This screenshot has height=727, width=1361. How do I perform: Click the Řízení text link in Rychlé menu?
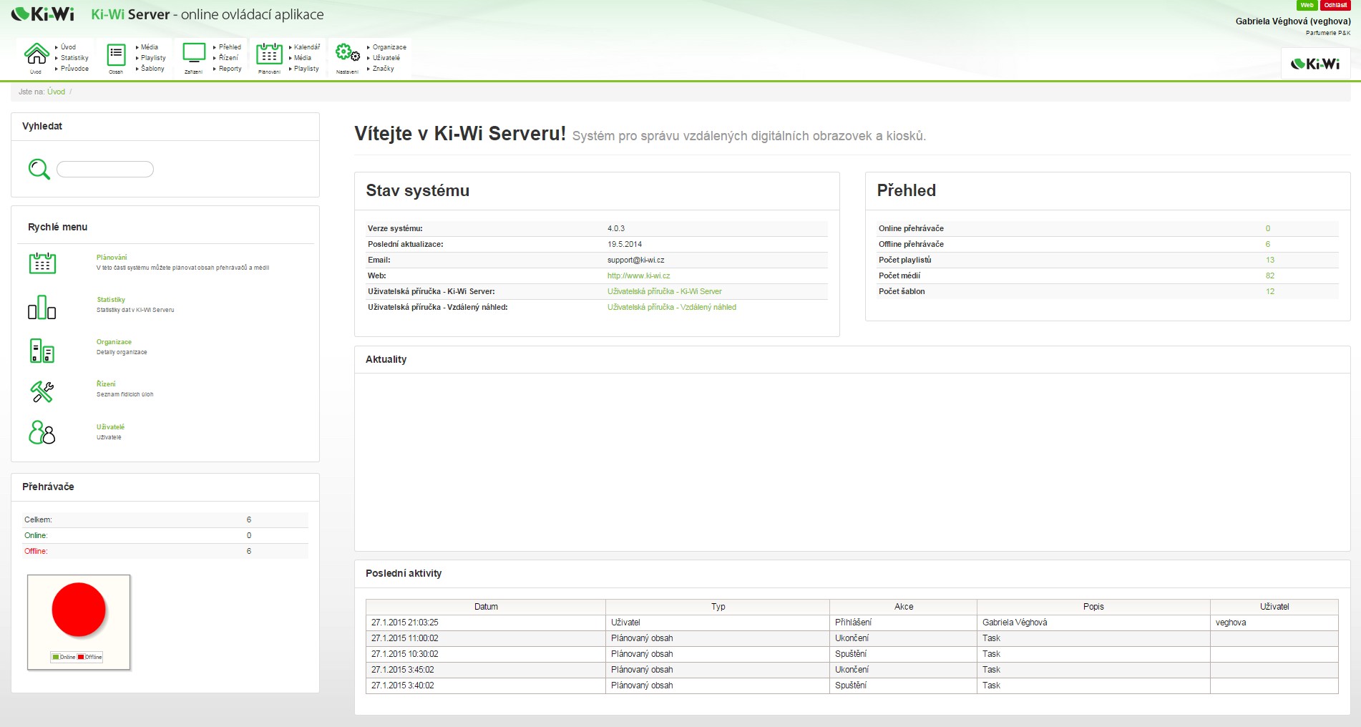(x=106, y=384)
